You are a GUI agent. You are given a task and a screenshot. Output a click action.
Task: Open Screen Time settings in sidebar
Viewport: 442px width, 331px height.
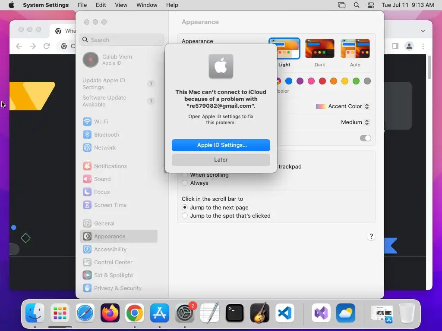tap(118, 205)
